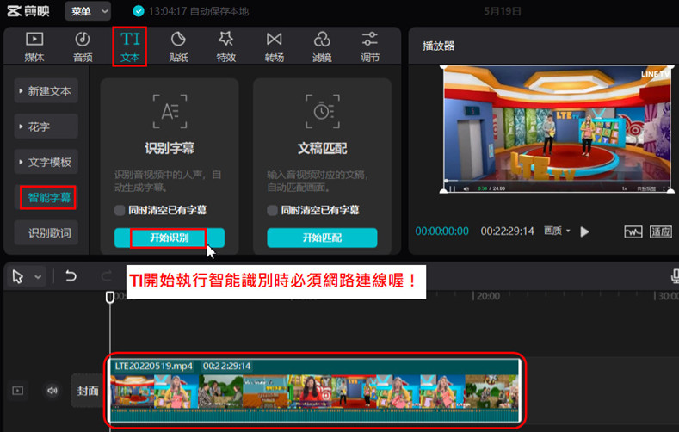Select the 特效 (Effects) tab
Image resolution: width=679 pixels, height=432 pixels.
[226, 46]
